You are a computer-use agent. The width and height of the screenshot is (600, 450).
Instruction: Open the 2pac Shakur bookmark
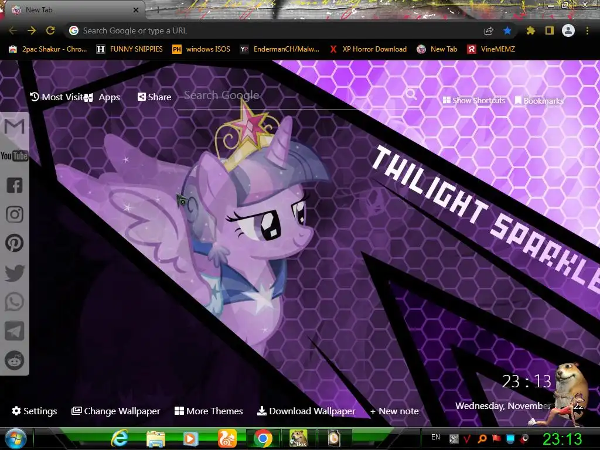point(48,49)
